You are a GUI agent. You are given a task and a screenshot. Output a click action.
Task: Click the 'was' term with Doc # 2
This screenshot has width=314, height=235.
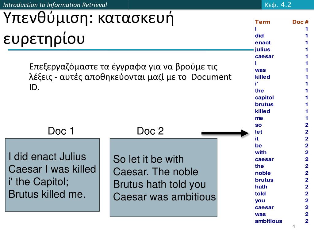coord(260,214)
